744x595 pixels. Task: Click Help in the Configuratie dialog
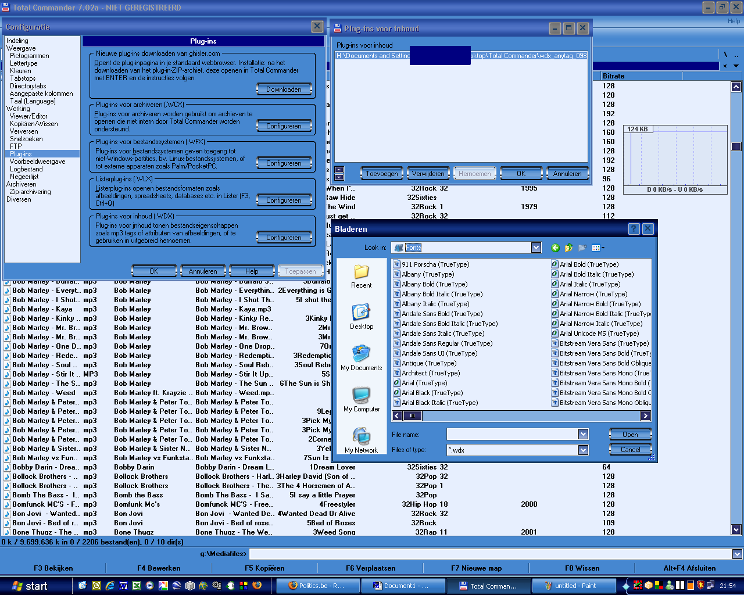pos(252,271)
